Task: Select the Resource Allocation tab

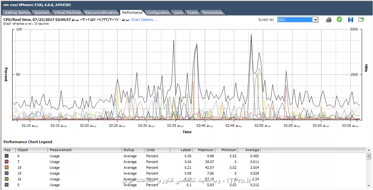Action: (x=101, y=12)
